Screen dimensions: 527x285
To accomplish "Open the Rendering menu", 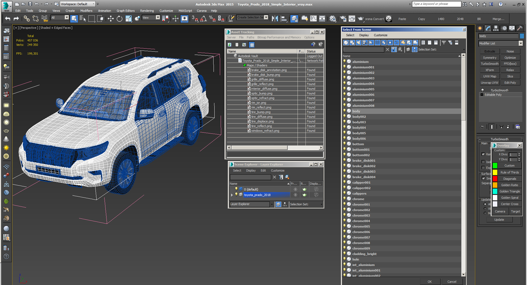I will tap(147, 11).
